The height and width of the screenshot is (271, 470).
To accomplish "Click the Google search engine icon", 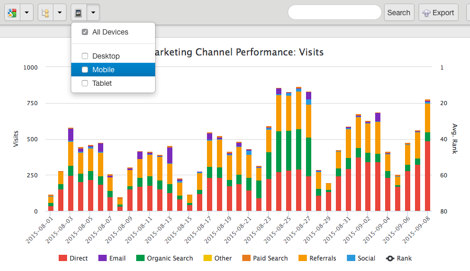I will (12, 13).
